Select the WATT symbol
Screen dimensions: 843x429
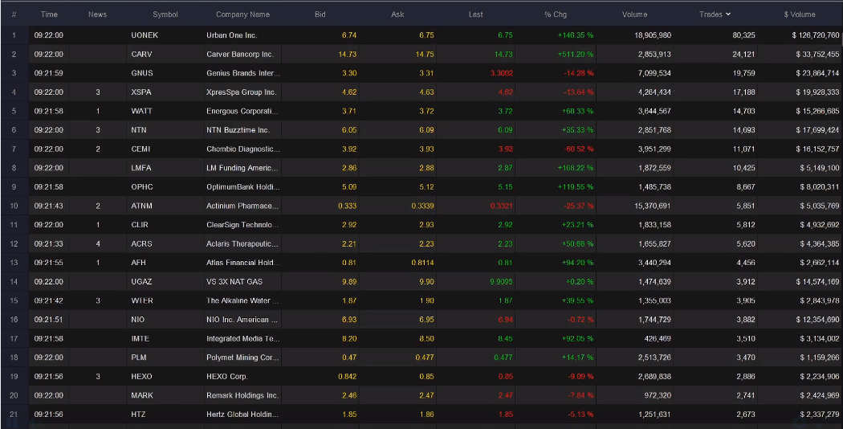(x=141, y=111)
